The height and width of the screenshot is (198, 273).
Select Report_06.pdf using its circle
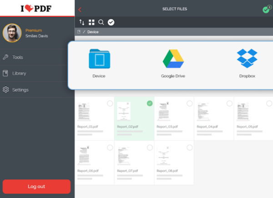click(110, 148)
